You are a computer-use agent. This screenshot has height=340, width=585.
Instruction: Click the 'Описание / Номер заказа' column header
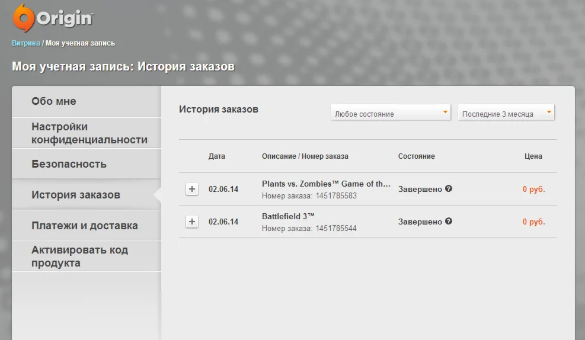click(x=305, y=156)
